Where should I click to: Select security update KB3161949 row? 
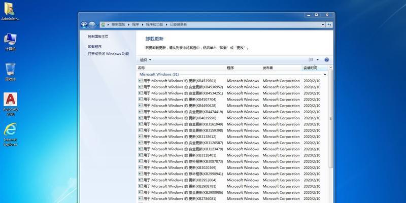[x=230, y=124]
